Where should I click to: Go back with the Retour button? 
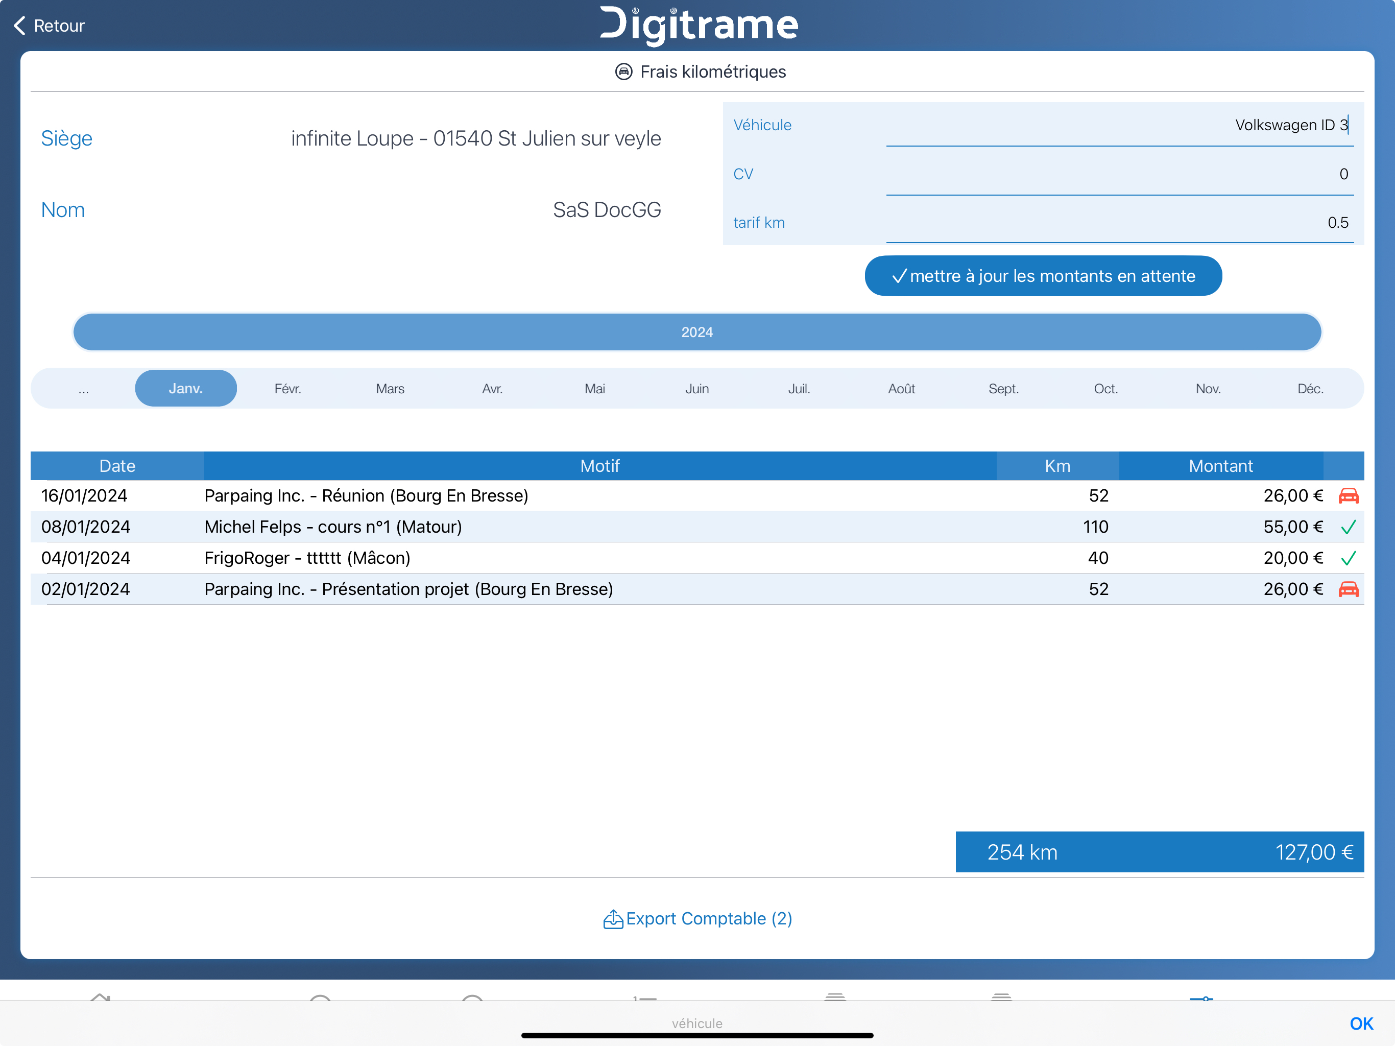coord(49,26)
